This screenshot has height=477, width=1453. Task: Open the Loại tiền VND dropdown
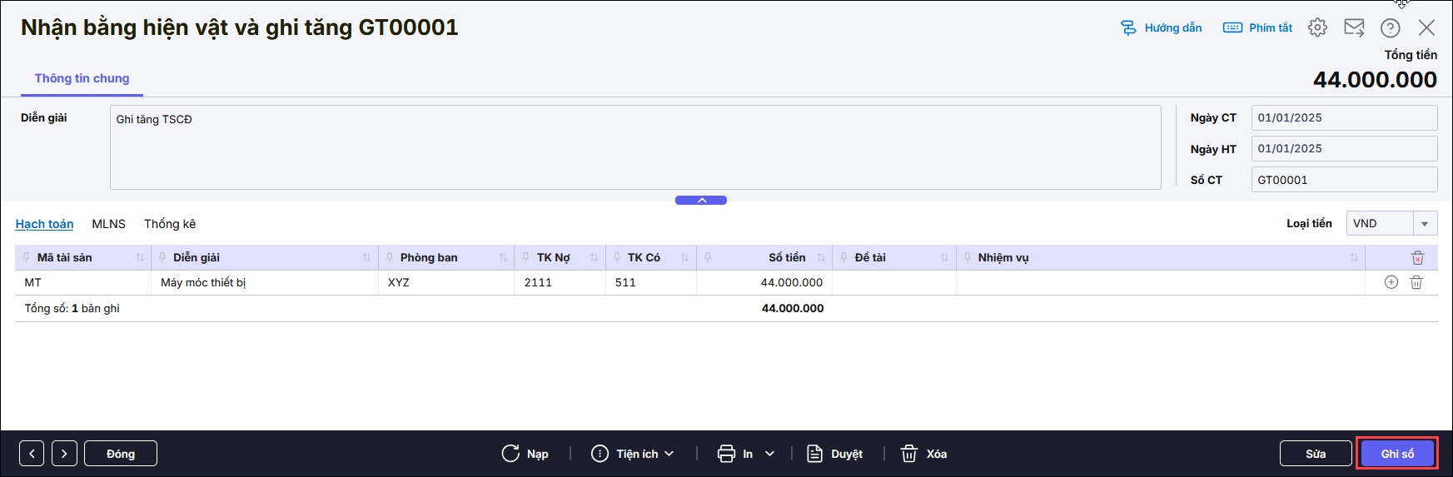pyautogui.click(x=1425, y=224)
